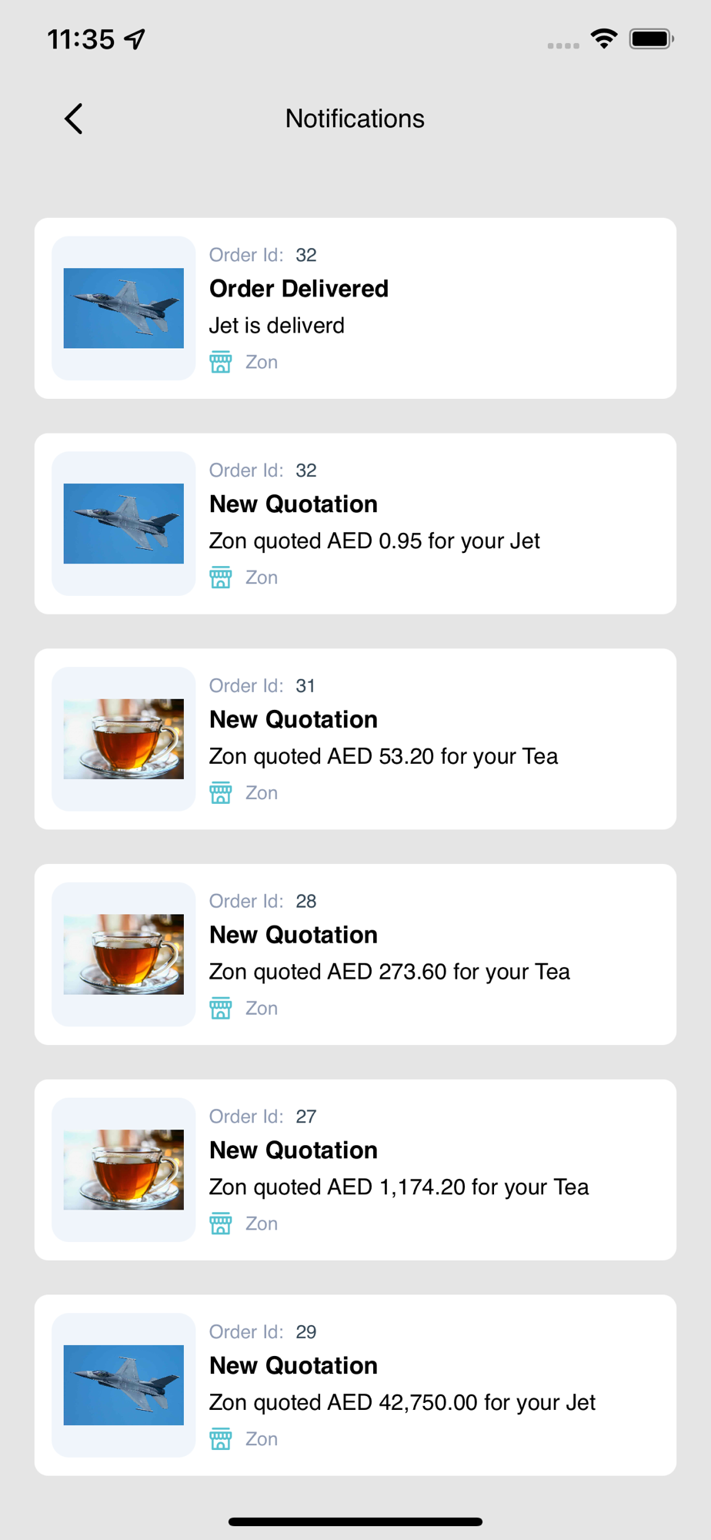Open the tea thumbnail for order 27
This screenshot has height=1540, width=711.
click(x=124, y=1170)
